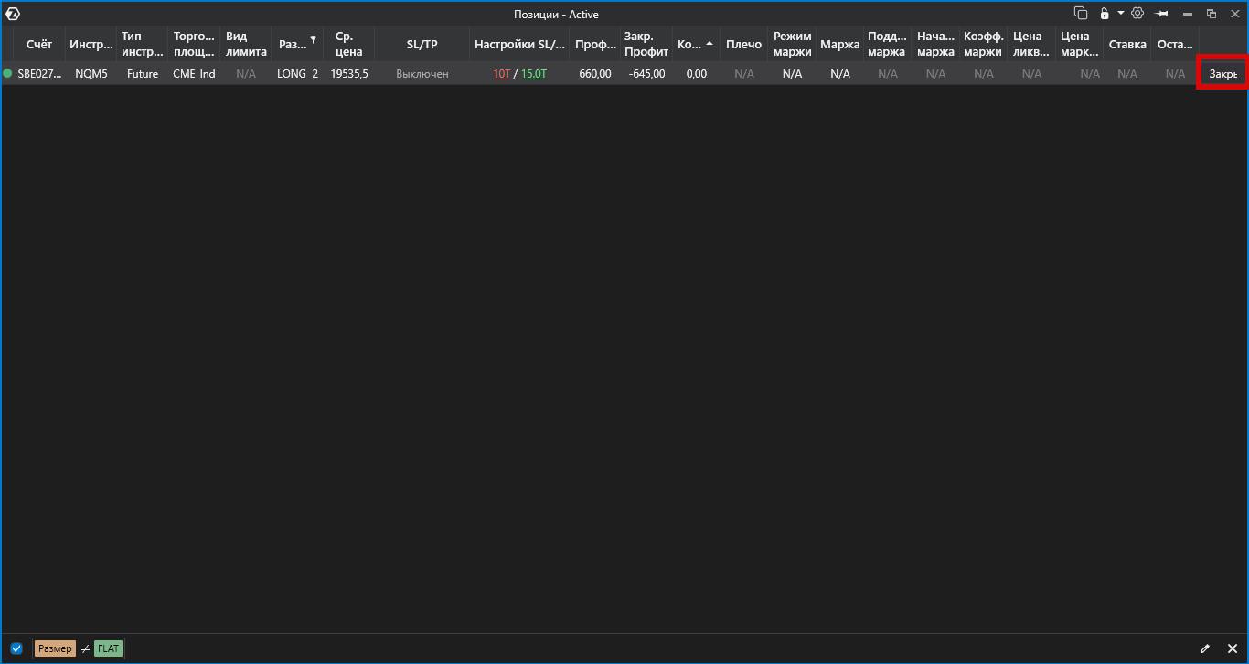Click the Плечо column header

click(x=743, y=44)
